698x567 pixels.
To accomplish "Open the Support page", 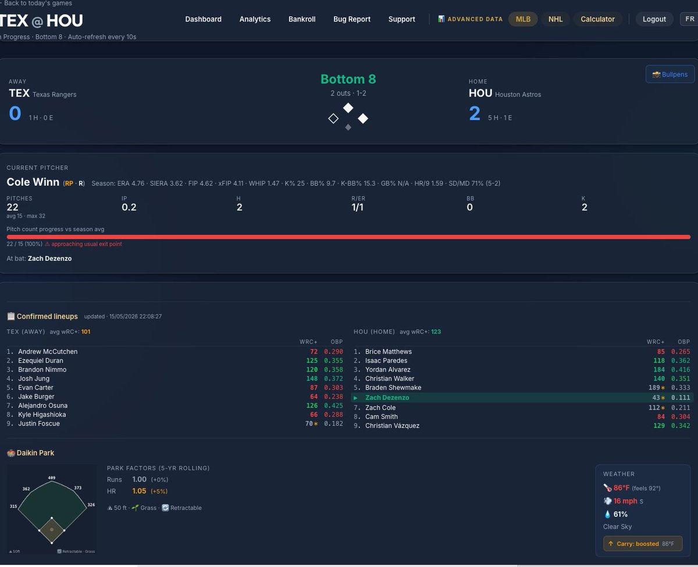I will coord(402,19).
